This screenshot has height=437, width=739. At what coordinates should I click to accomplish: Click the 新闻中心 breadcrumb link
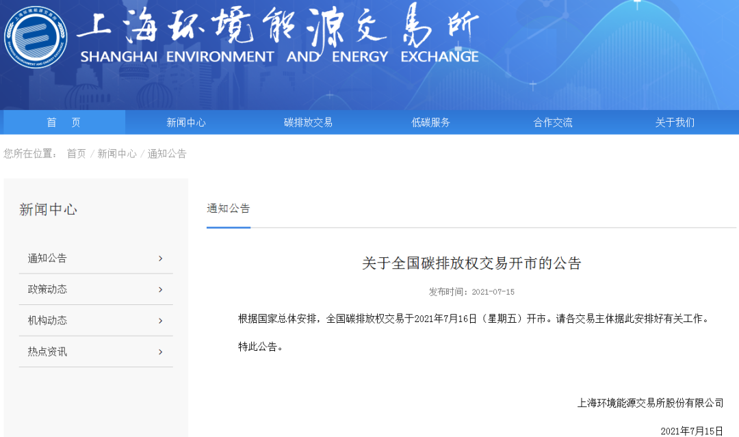[x=116, y=154]
